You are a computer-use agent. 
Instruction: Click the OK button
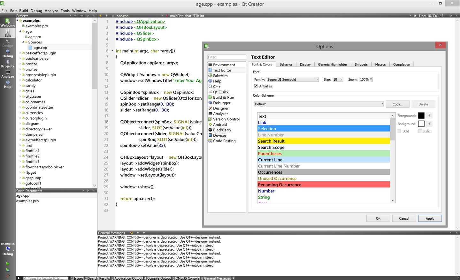point(378,218)
